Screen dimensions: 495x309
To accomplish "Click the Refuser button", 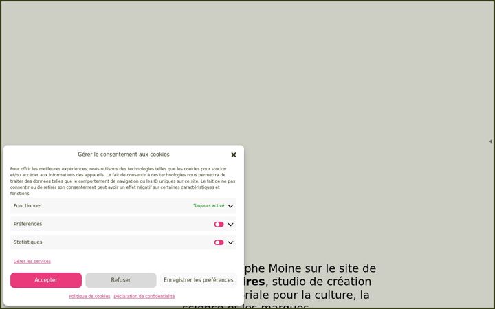I will point(120,280).
